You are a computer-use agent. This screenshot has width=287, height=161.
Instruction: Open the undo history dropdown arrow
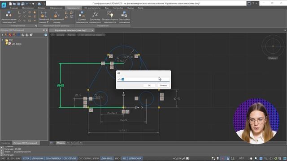tap(30, 4)
